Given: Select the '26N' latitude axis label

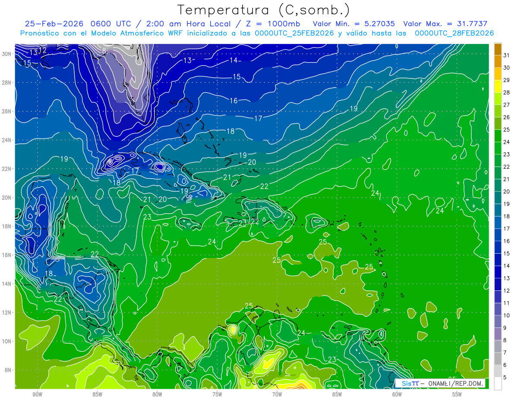Looking at the screenshot, I should (x=6, y=111).
